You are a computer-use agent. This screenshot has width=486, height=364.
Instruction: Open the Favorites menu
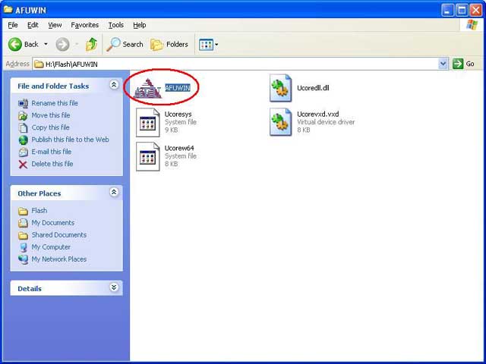(x=84, y=25)
